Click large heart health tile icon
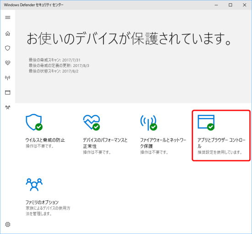The image size is (252, 234). 92,123
